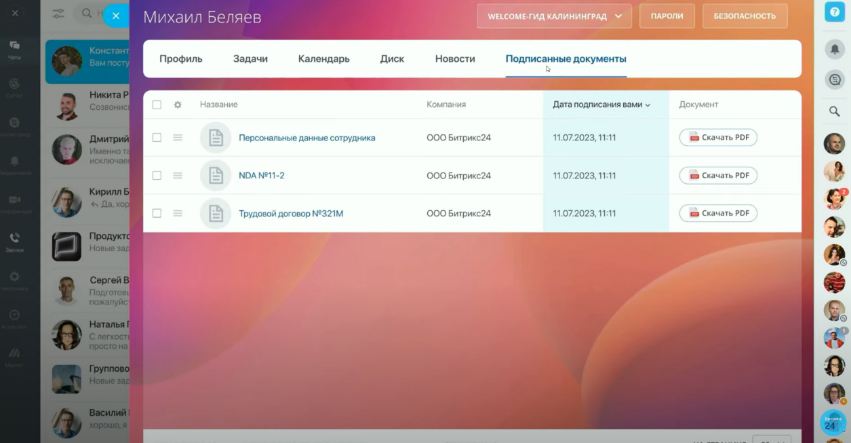Click ПАРОЛИ button at the top
Viewport: 851px width, 443px height.
[x=667, y=15]
